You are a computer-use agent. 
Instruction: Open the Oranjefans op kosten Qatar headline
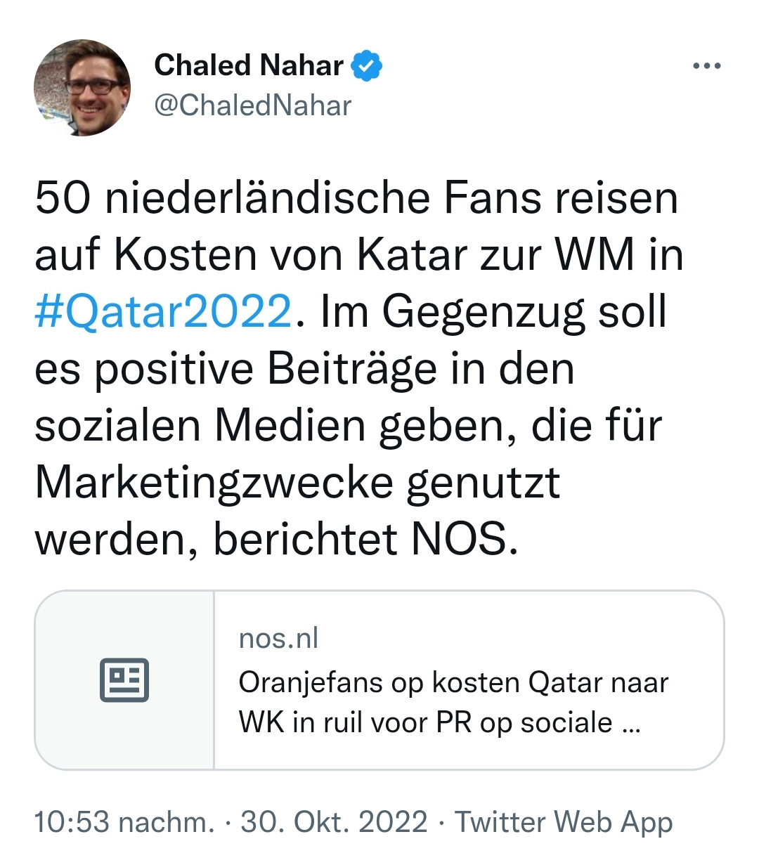point(453,682)
